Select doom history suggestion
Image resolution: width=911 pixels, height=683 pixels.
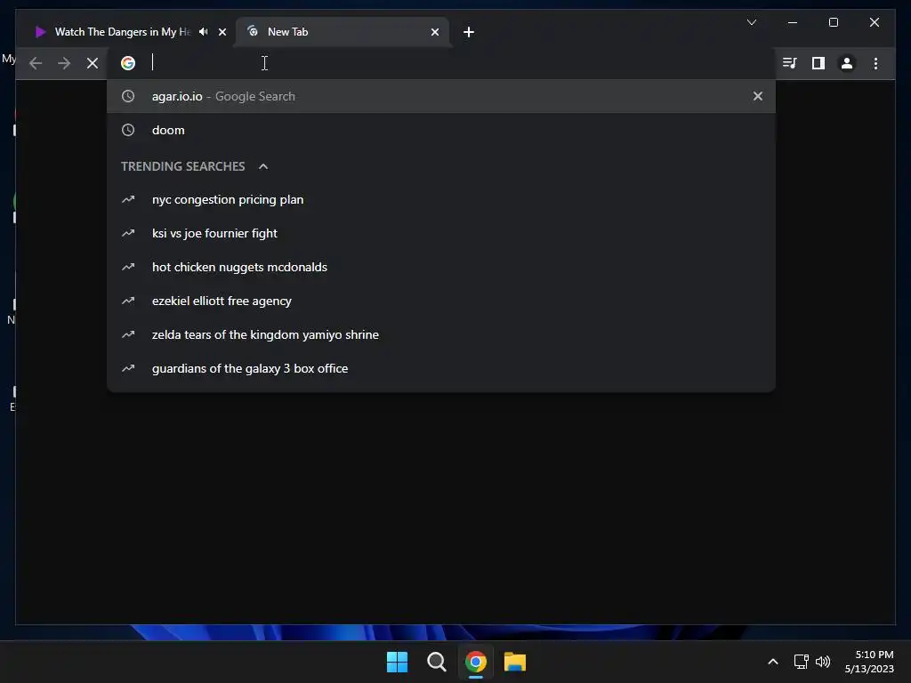click(441, 130)
